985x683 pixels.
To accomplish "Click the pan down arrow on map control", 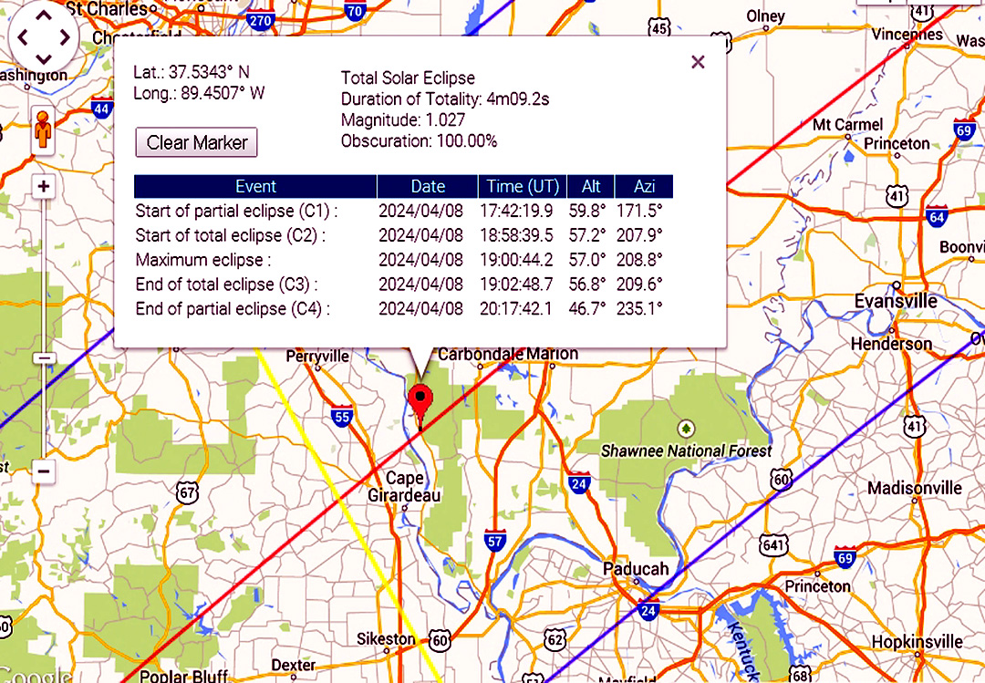I will point(43,58).
